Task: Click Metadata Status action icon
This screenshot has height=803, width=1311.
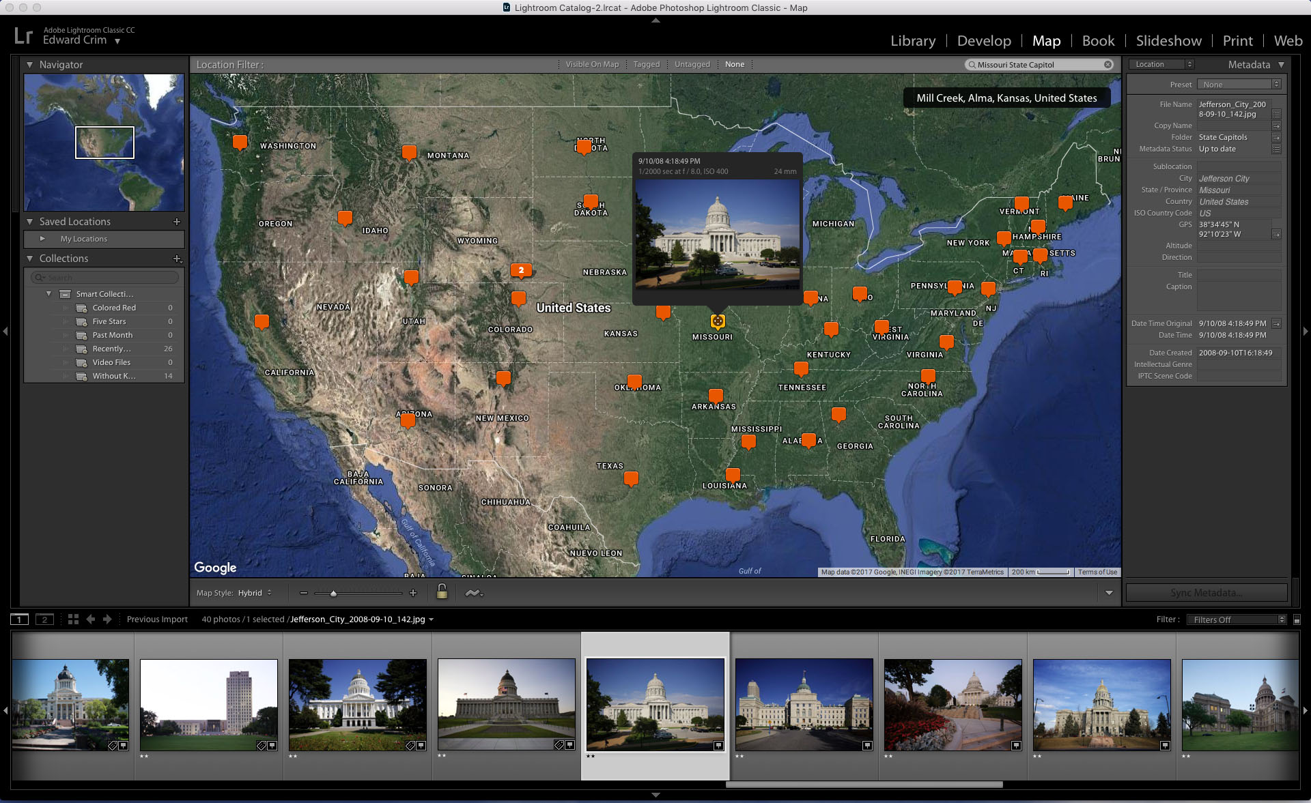Action: click(x=1276, y=149)
